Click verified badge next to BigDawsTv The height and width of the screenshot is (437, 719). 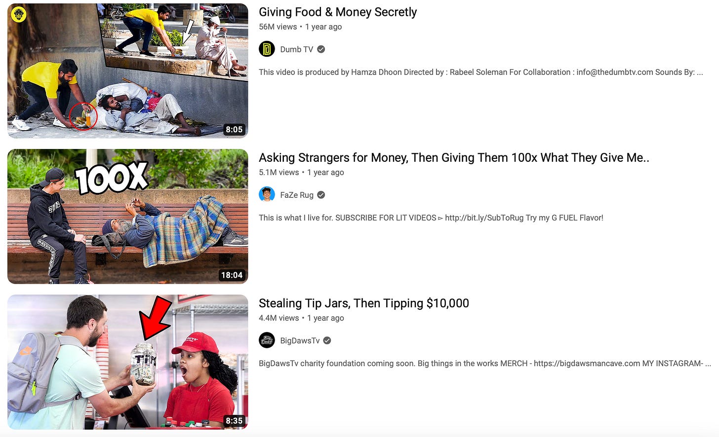(327, 340)
